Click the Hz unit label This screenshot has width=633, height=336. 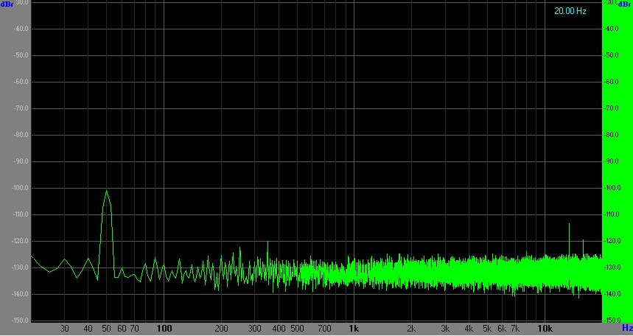point(626,328)
